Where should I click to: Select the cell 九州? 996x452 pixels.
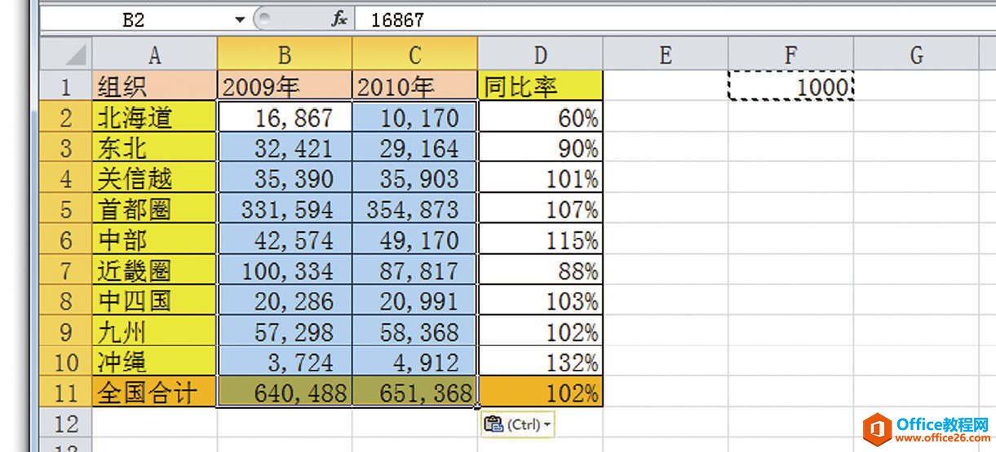[154, 331]
